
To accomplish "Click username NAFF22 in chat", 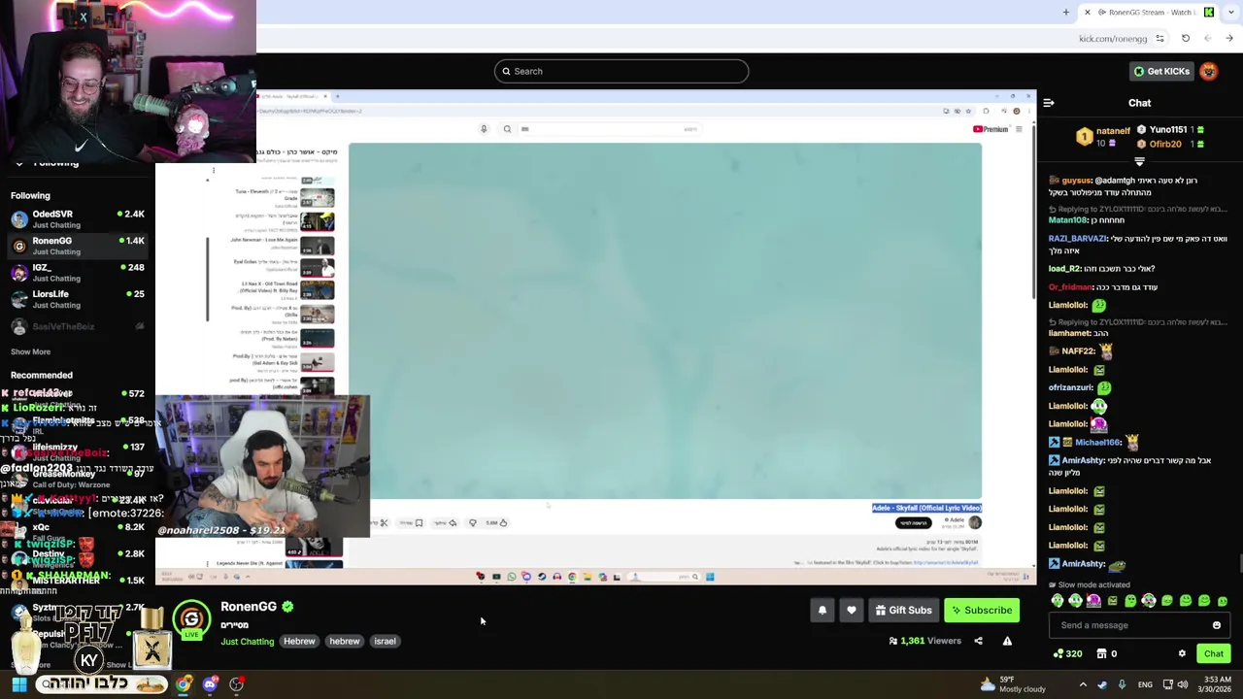I will tap(1078, 351).
